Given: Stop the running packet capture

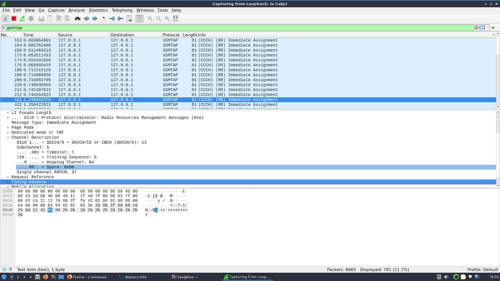Looking at the screenshot, I should [x=14, y=19].
